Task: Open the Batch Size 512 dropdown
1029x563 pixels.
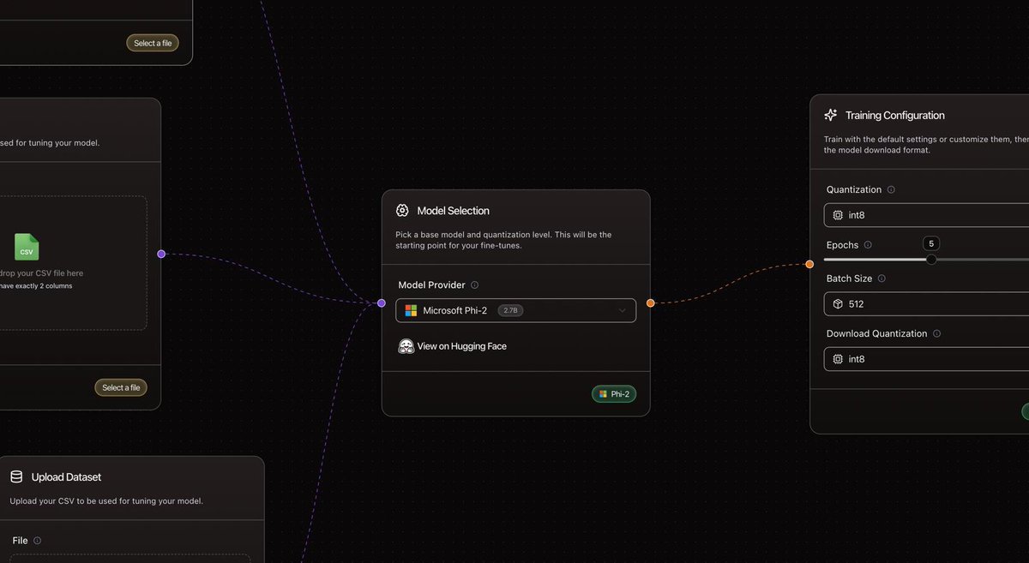Action: [926, 304]
